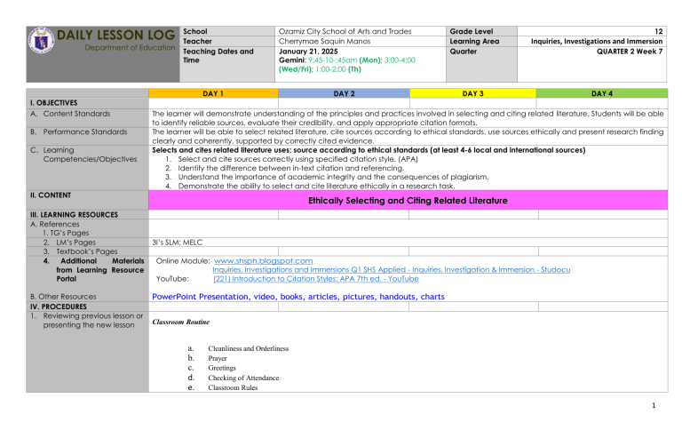Click the PowerPoint Presentation resources line
This screenshot has height=446, width=682.
click(298, 297)
